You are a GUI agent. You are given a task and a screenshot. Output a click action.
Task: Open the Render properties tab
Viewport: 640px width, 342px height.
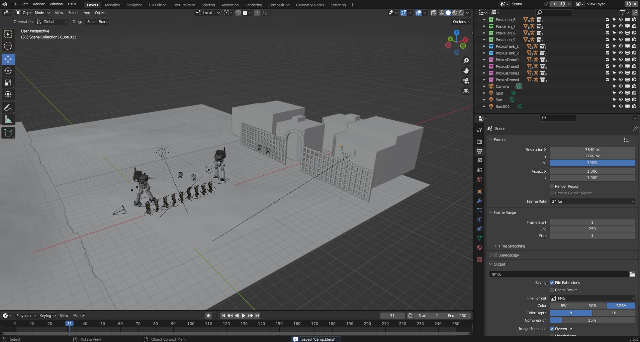click(x=479, y=142)
